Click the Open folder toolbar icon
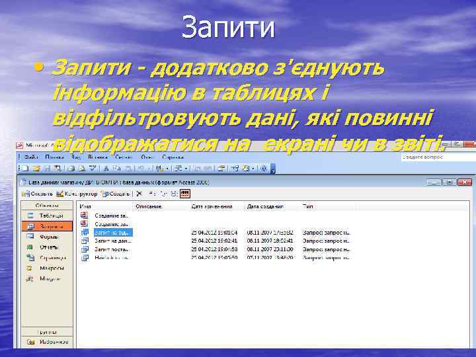Image resolution: width=476 pixels, height=357 pixels. 36,168
